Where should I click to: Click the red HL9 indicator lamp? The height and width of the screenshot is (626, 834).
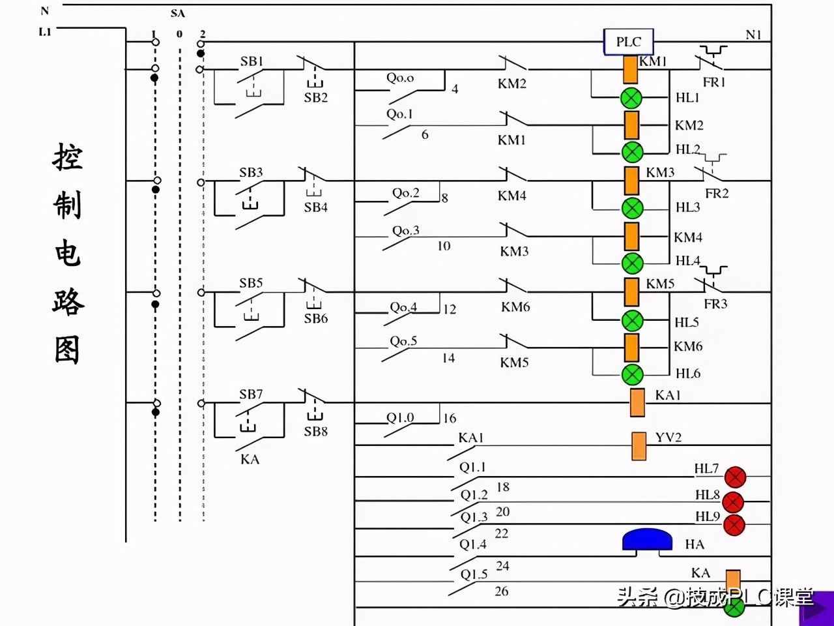tap(734, 524)
